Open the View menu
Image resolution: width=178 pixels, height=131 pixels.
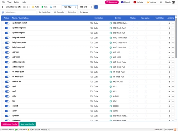click(x=9, y=2)
